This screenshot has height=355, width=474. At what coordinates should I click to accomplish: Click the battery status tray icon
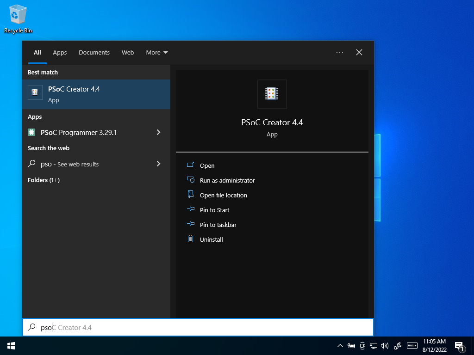(351, 346)
